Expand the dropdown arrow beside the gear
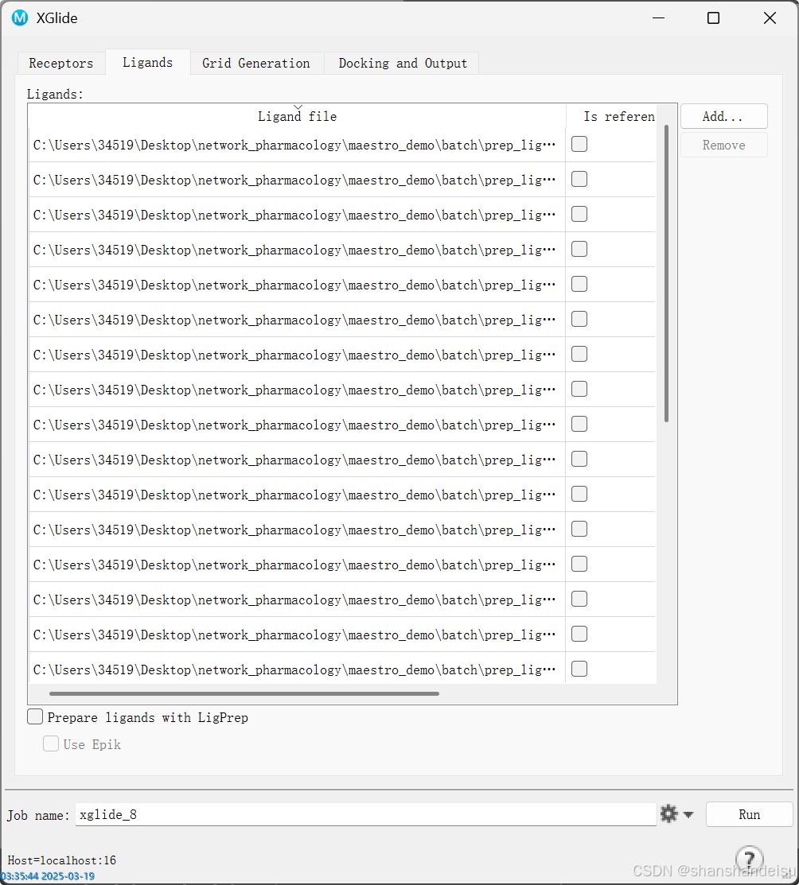 pos(688,814)
